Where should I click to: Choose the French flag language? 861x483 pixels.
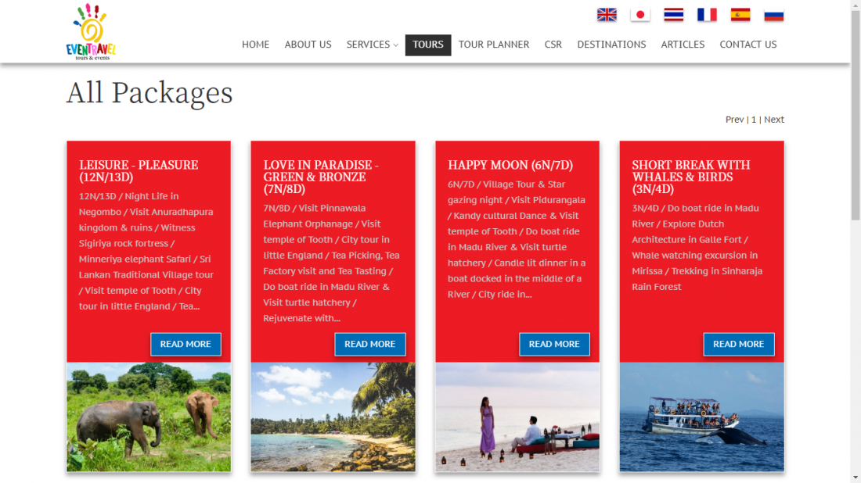tap(708, 15)
